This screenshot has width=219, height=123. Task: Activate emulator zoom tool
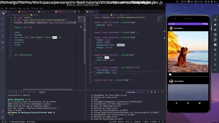[215, 50]
